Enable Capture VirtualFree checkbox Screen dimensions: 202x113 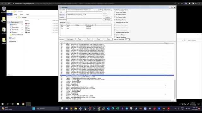[115, 37]
